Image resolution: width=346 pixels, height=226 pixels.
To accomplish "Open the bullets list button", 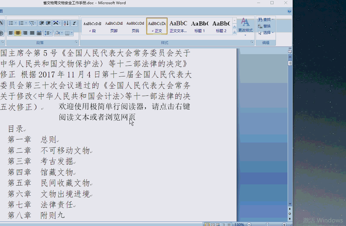I will click(11, 23).
